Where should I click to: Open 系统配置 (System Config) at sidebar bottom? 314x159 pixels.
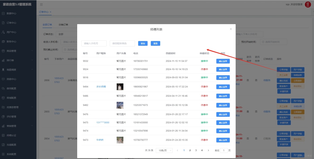[x=12, y=154]
